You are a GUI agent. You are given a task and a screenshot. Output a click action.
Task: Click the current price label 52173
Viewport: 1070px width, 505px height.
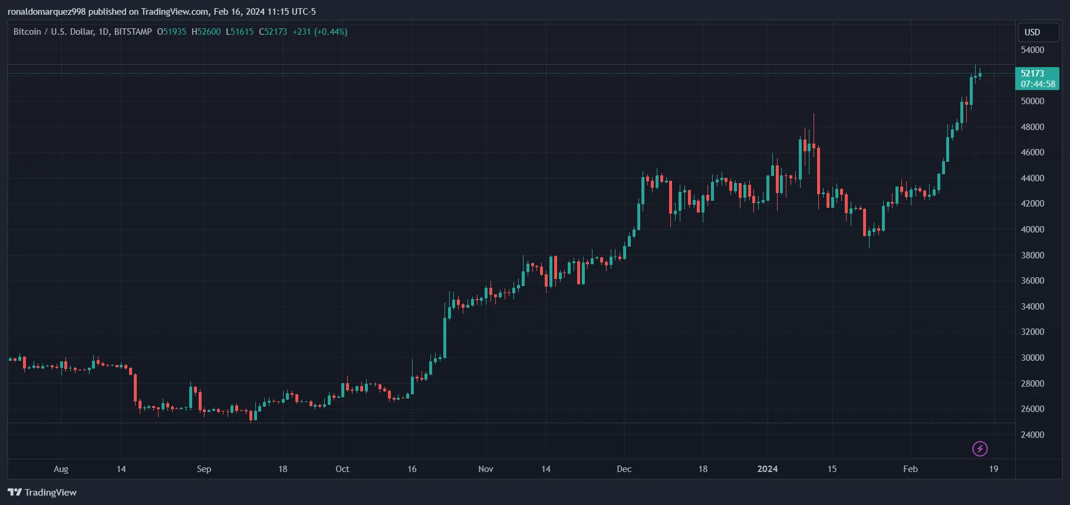[1032, 74]
